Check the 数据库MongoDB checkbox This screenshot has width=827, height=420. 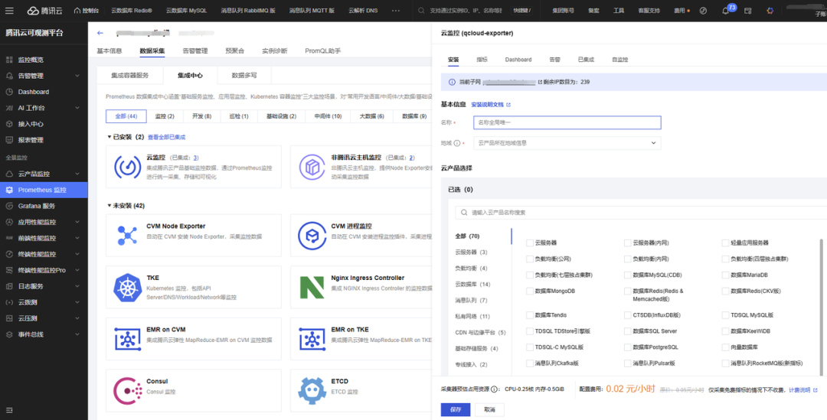530,291
